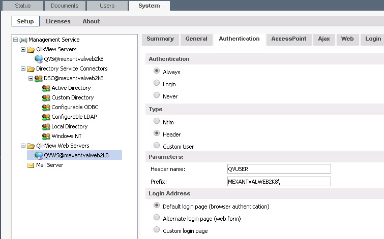
Task: Click the Active Directory users icon
Action: (x=46, y=88)
